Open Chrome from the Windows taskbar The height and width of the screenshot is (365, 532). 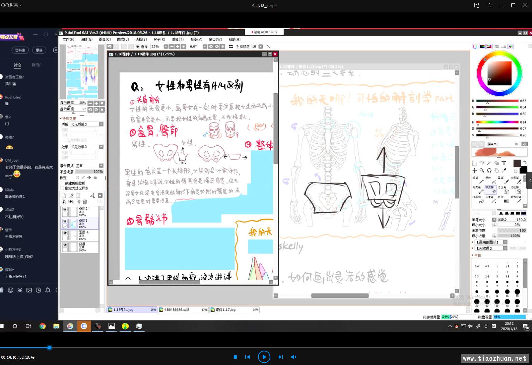pos(42,326)
